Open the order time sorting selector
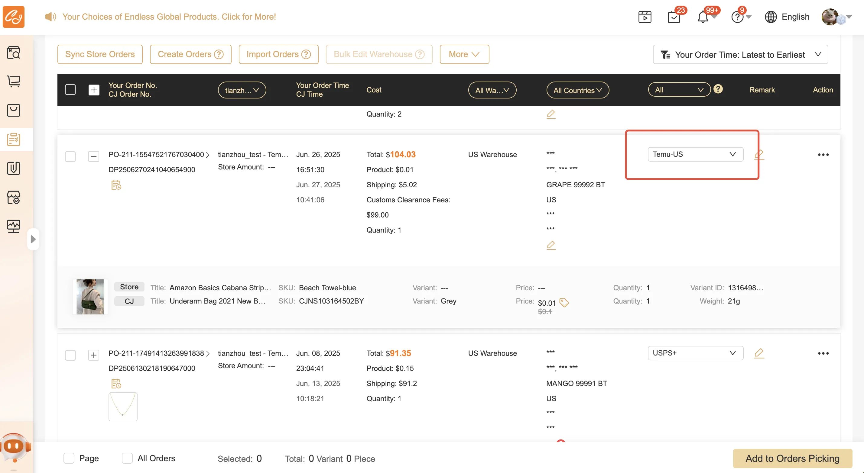This screenshot has height=473, width=864. point(740,54)
